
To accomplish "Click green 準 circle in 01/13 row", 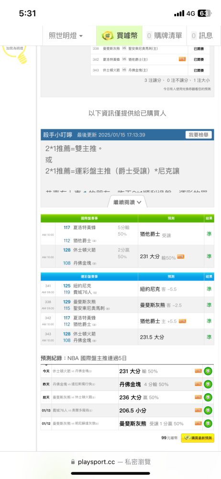I will pos(208,411).
